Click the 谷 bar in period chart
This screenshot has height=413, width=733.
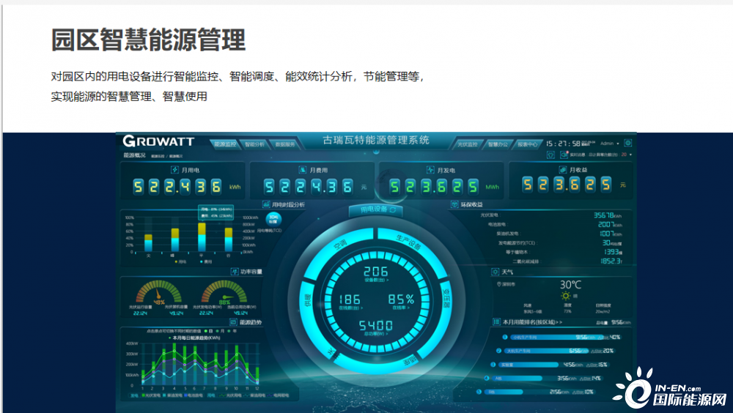point(229,239)
